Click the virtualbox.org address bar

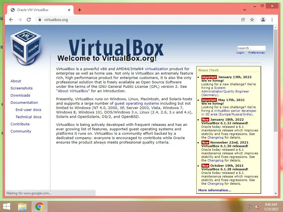point(137,20)
